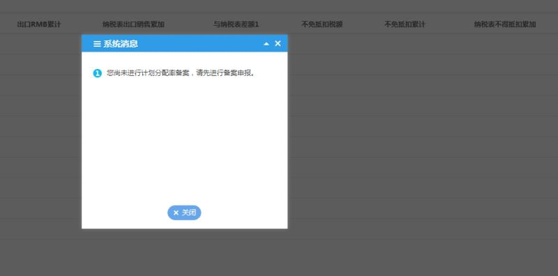
Task: Close the 系统消息 dialog with the X
Action: 278,43
